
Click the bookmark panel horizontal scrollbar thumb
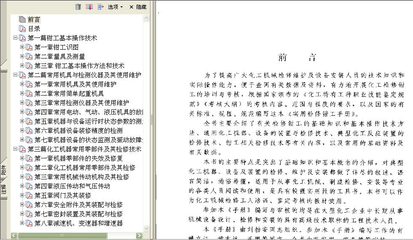pos(62,235)
